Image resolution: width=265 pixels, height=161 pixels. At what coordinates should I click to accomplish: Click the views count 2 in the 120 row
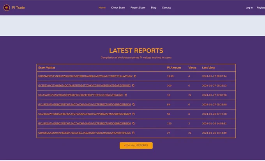(189, 123)
